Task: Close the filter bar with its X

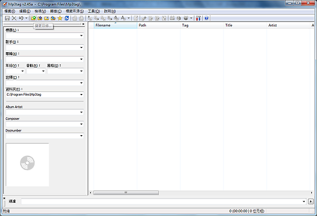Action: click(4, 198)
